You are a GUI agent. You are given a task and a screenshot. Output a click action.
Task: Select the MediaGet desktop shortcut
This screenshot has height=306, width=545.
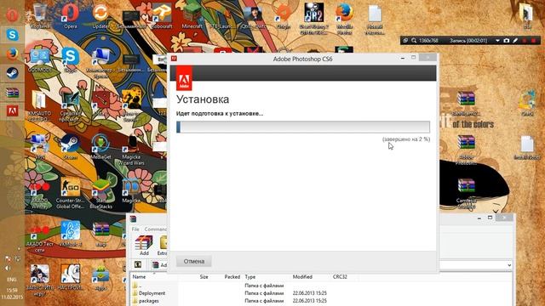[100, 147]
